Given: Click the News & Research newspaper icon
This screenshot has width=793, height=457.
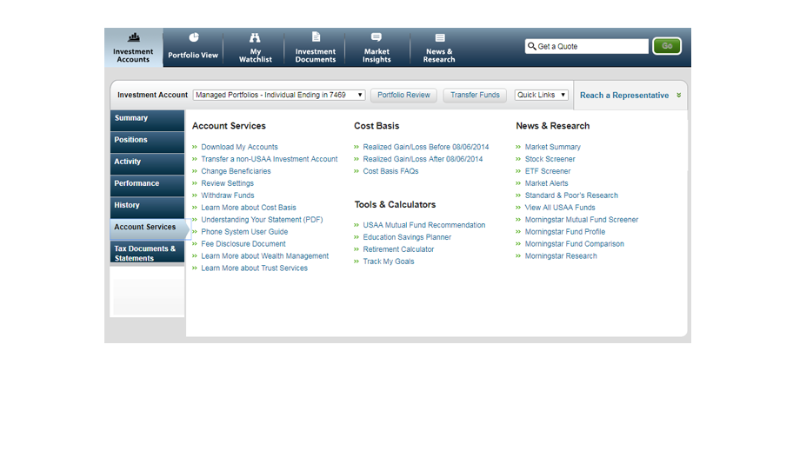Looking at the screenshot, I should point(440,38).
